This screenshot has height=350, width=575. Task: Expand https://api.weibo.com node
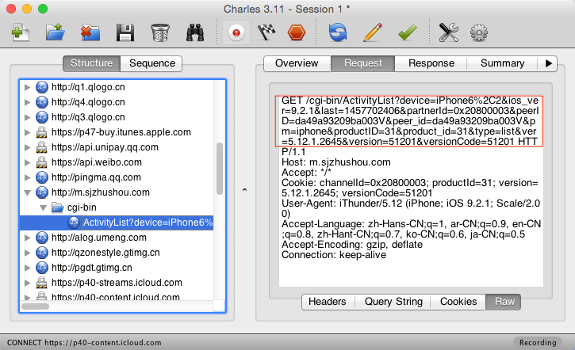[x=27, y=162]
